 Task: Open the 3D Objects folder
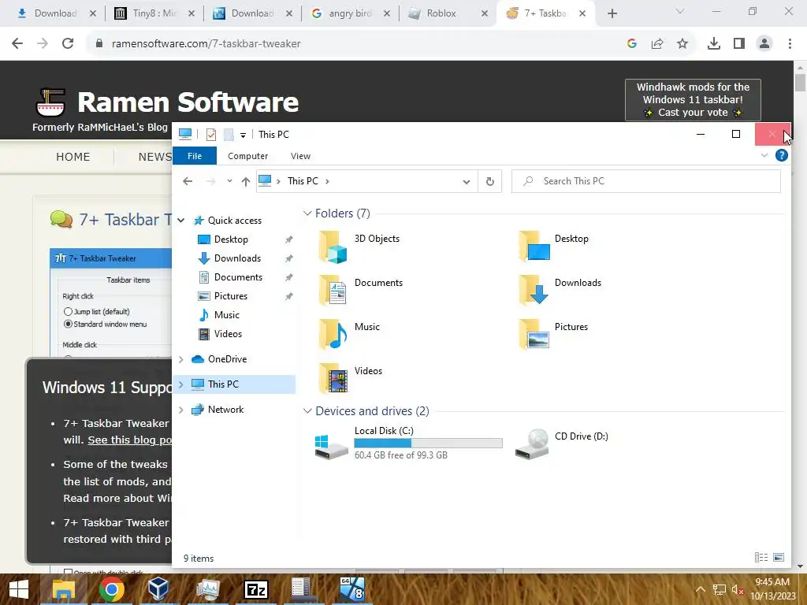360,246
